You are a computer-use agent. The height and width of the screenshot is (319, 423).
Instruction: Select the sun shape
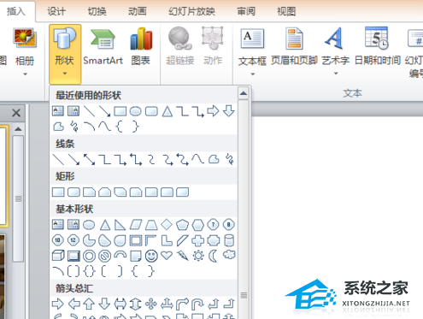198,256
